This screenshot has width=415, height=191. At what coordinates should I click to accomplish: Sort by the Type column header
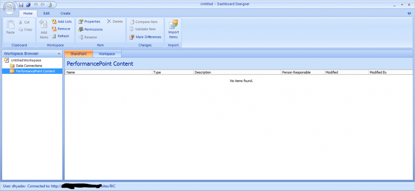coord(173,72)
